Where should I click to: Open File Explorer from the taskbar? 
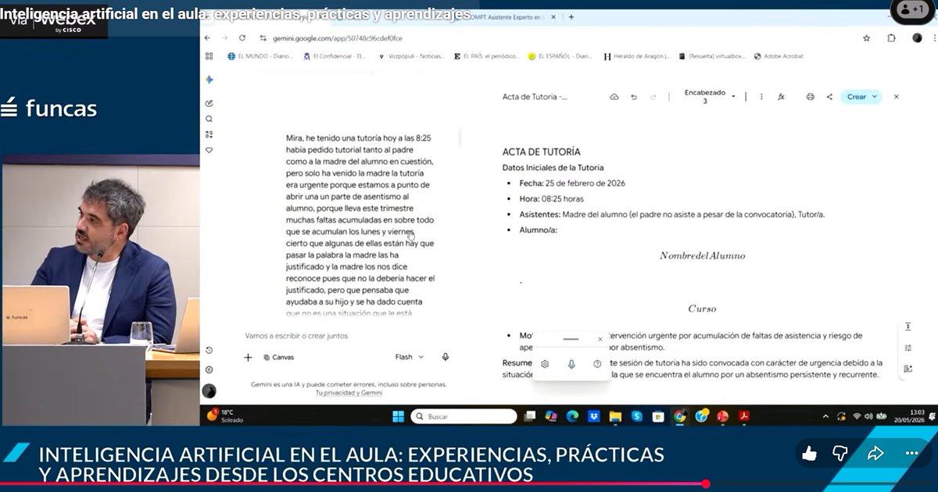(614, 416)
